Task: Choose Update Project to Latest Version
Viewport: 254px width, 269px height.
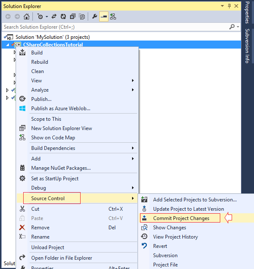Action: click(196, 209)
